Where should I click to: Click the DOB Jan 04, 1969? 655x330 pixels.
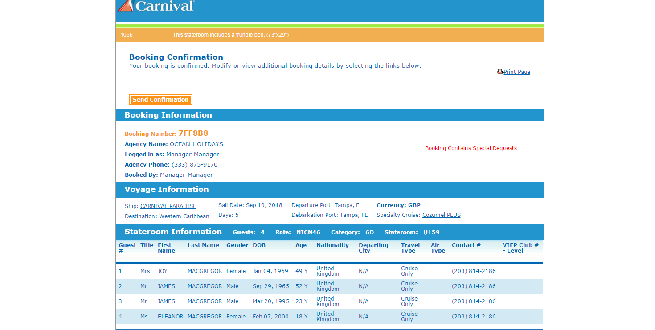(270, 271)
